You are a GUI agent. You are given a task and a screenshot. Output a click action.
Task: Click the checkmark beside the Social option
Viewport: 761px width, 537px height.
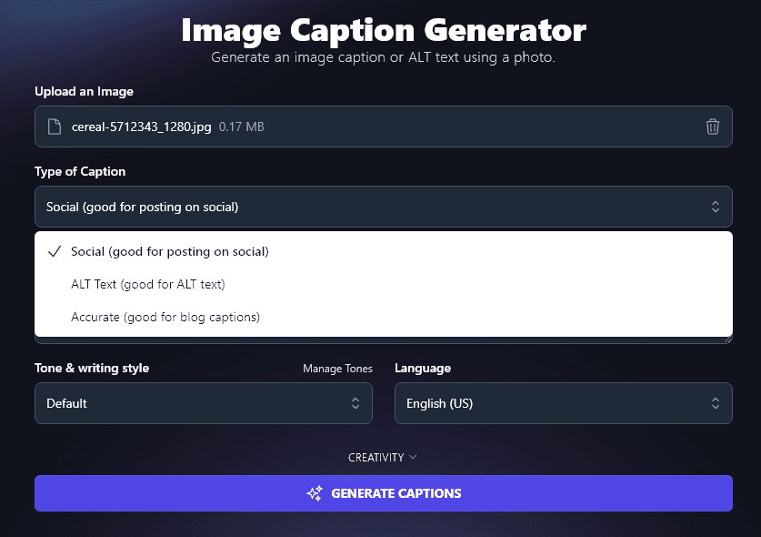(x=55, y=251)
